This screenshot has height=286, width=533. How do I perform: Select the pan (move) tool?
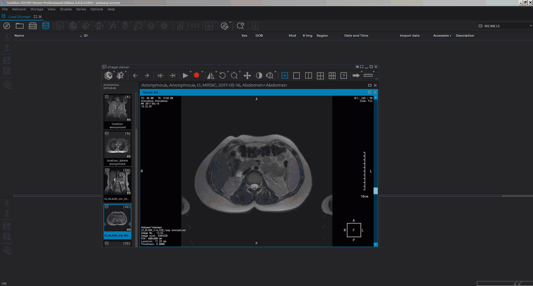247,76
